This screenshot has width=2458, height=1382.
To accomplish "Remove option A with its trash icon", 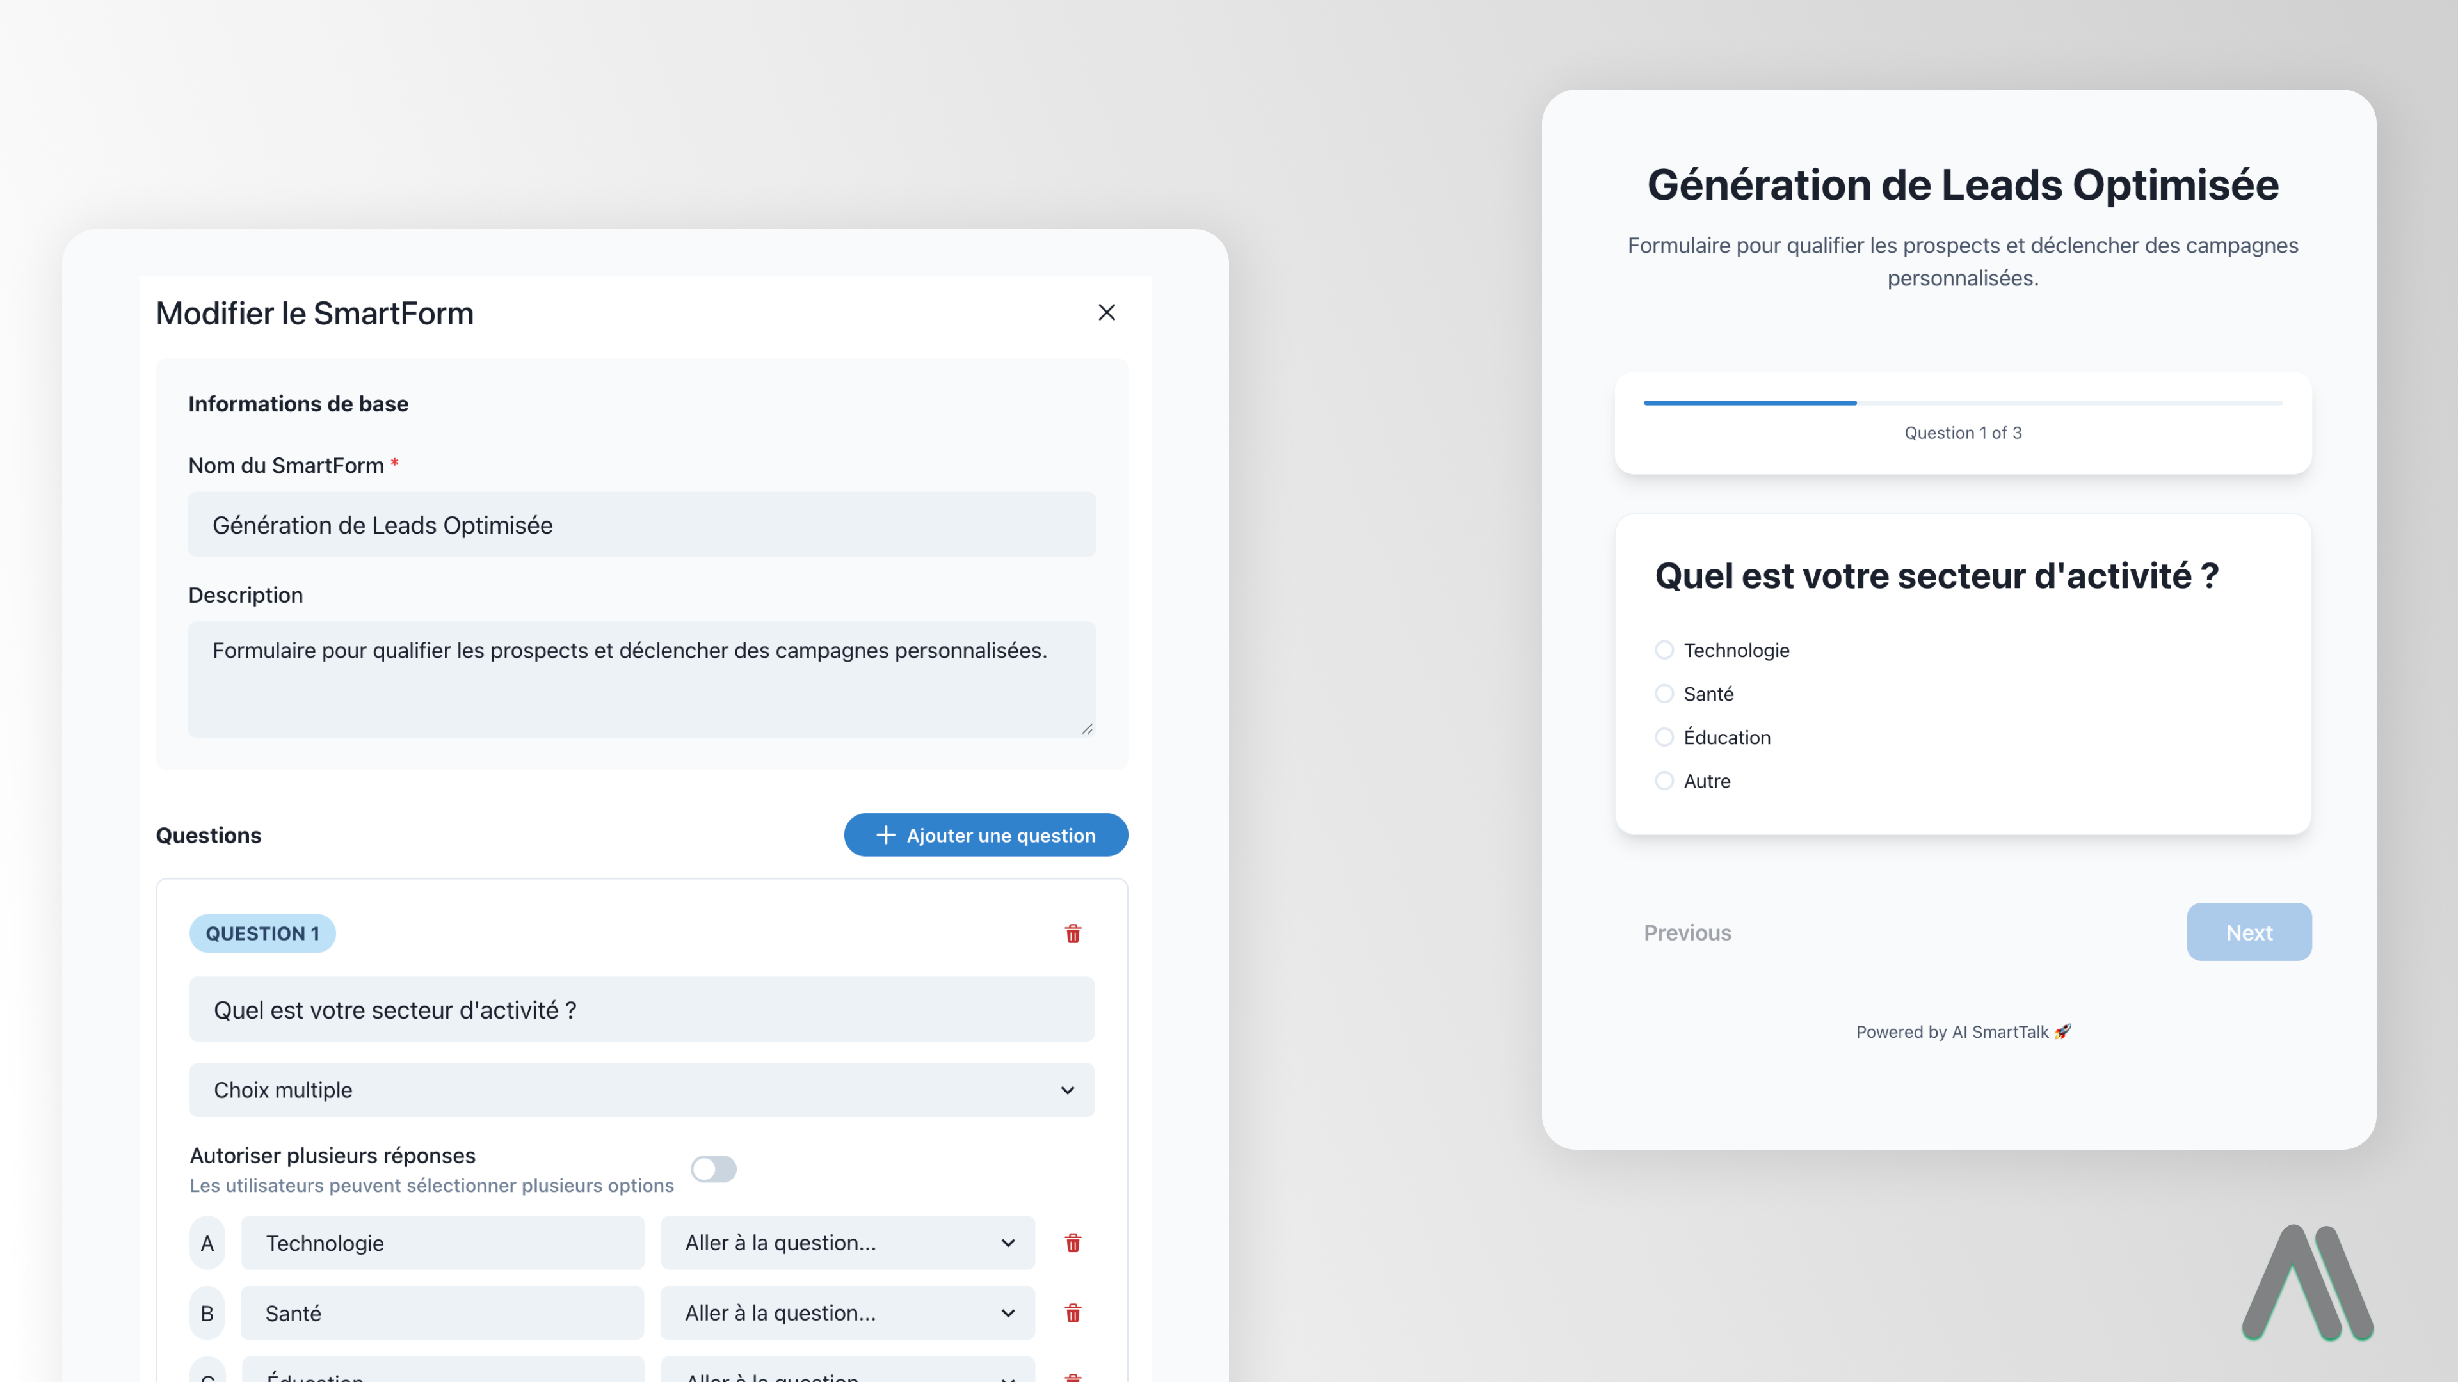I will pyautogui.click(x=1072, y=1243).
